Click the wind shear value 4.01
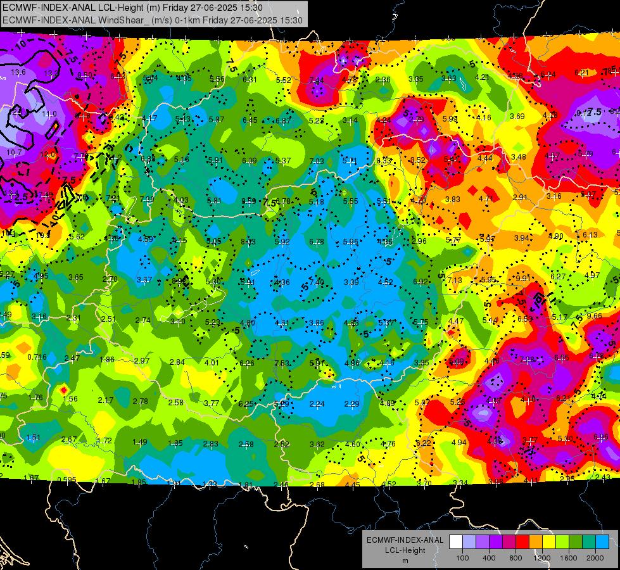620x570 pixels. [x=212, y=362]
